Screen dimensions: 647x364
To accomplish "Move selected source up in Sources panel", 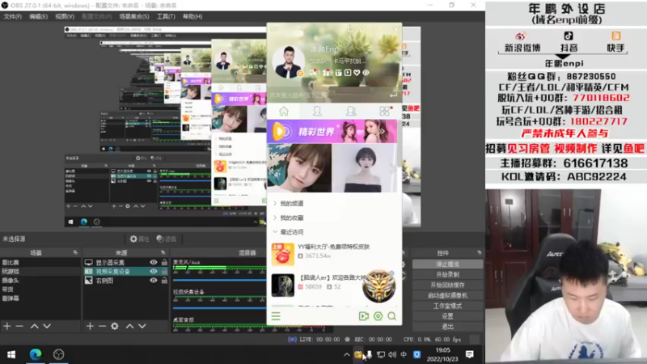I will point(129,326).
